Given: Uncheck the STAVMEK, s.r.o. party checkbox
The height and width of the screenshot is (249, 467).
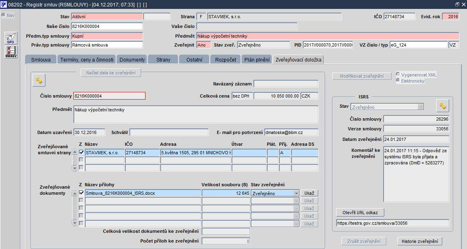Looking at the screenshot, I should pos(81,153).
